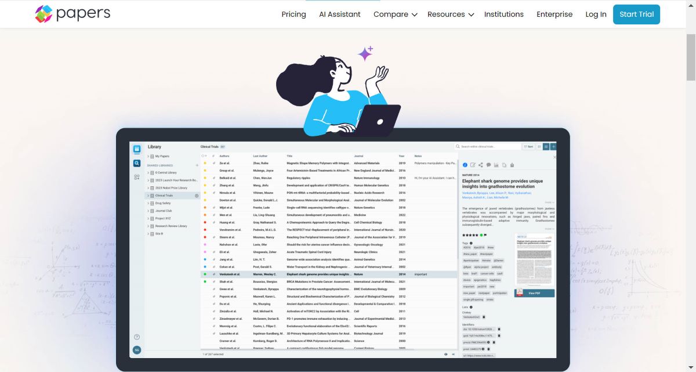
Task: Click the Start Trial button
Action: [x=636, y=15]
